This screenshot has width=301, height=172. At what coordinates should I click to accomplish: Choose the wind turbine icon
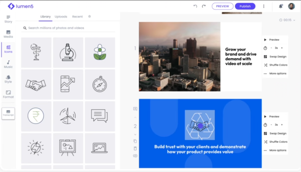[68, 116]
